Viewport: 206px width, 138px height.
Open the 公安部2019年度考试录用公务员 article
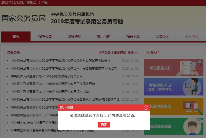point(34,123)
